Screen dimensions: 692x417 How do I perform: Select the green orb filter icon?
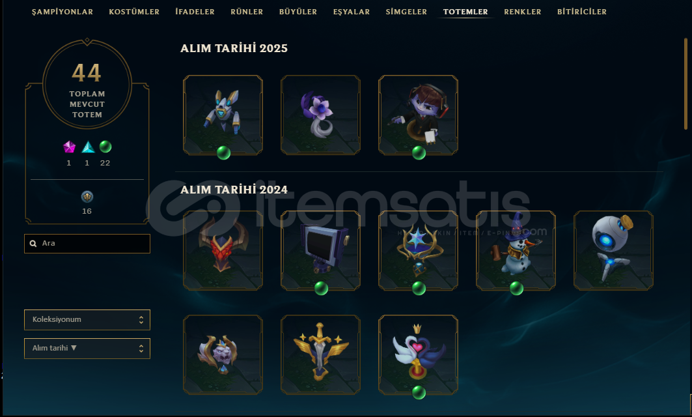pyautogui.click(x=105, y=147)
